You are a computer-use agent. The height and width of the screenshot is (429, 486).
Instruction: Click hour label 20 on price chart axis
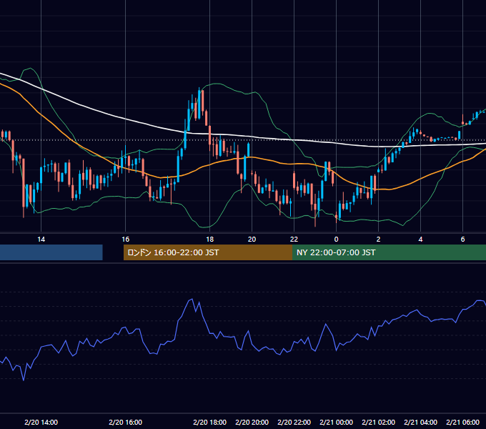tap(252, 239)
